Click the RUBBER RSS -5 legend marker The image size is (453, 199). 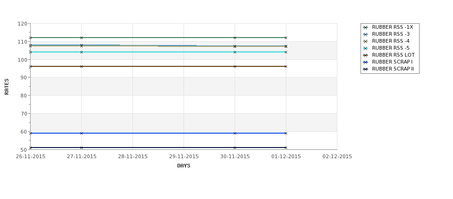pos(366,48)
